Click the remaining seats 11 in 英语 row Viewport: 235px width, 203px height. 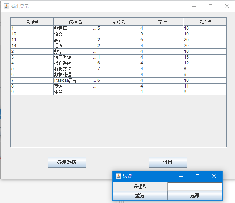(x=205, y=86)
